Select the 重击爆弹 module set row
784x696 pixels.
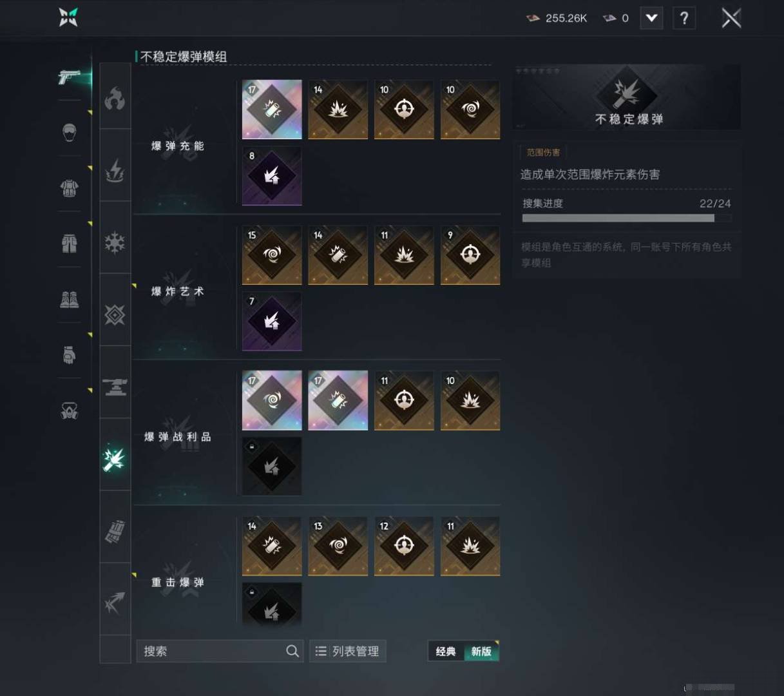(x=317, y=574)
